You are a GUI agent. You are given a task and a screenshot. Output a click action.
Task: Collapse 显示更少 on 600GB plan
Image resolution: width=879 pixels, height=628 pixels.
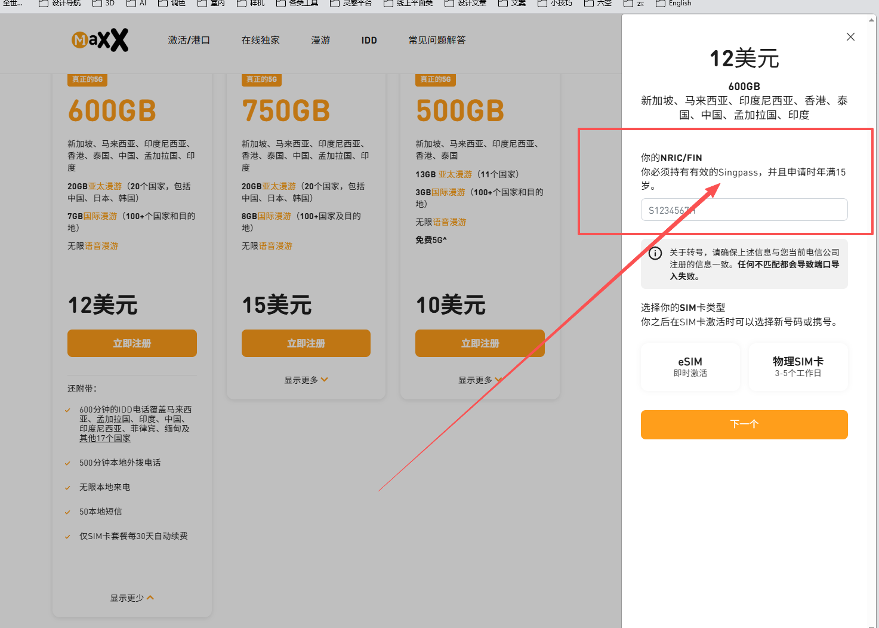pos(132,598)
